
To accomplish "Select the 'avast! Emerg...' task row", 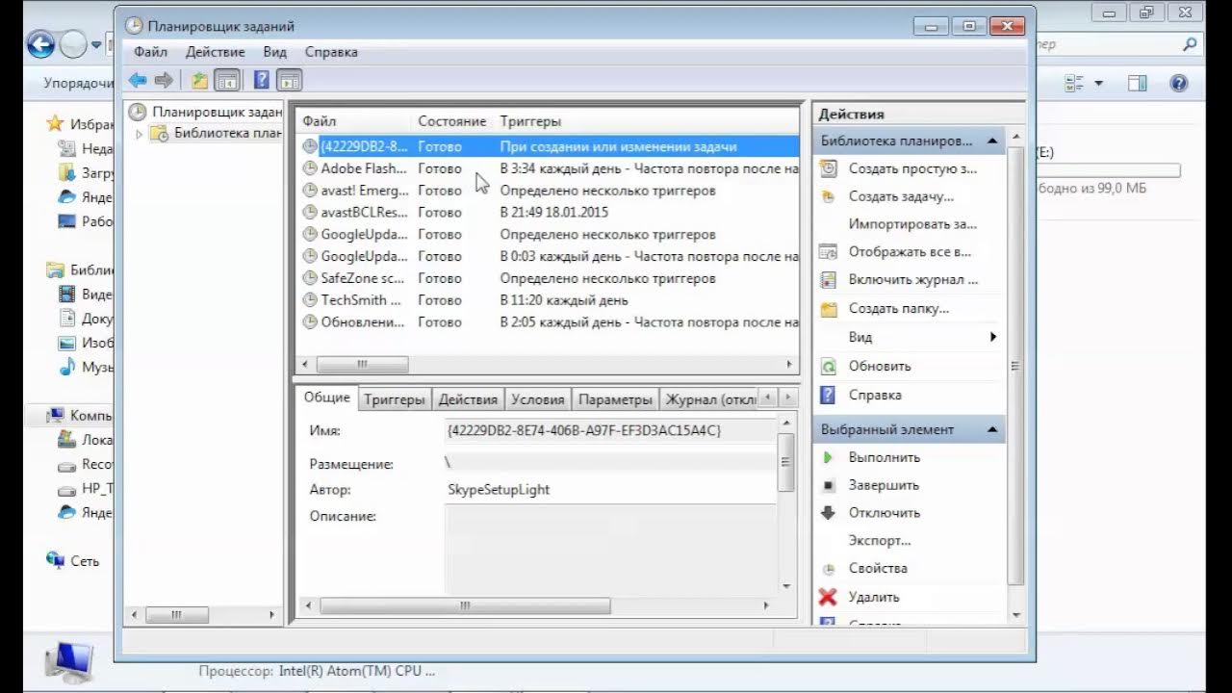I will 549,191.
